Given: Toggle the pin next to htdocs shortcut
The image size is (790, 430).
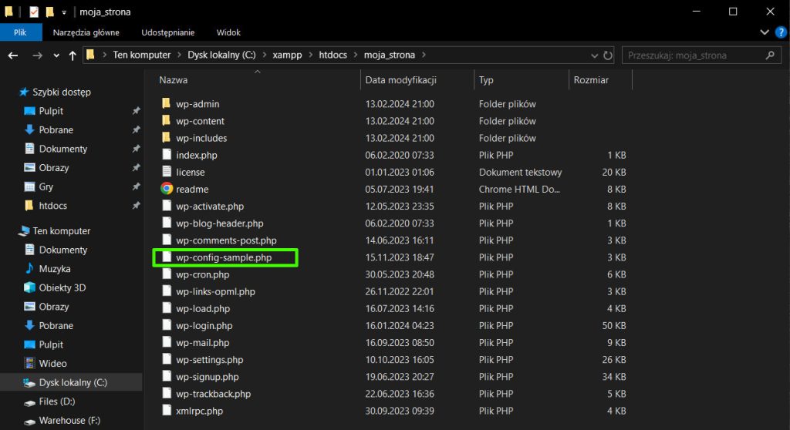Looking at the screenshot, I should click(136, 206).
